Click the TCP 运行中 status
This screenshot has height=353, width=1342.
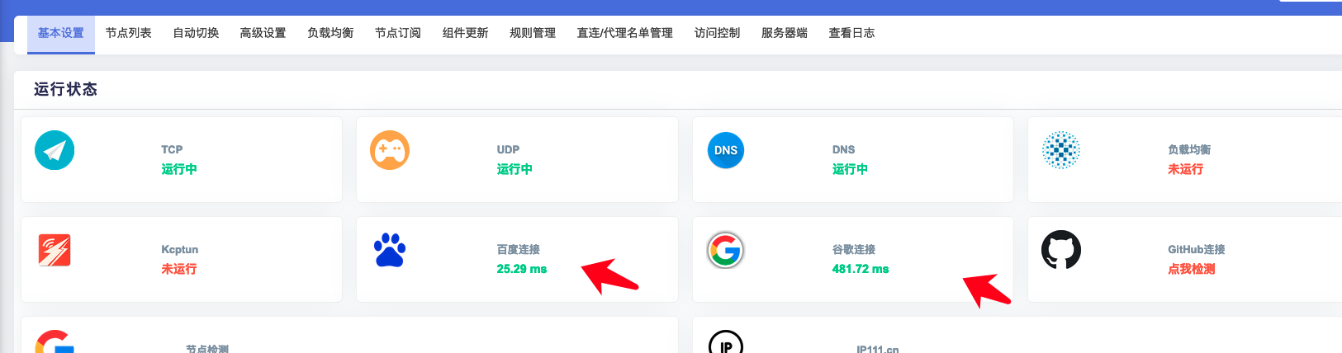[x=179, y=169]
